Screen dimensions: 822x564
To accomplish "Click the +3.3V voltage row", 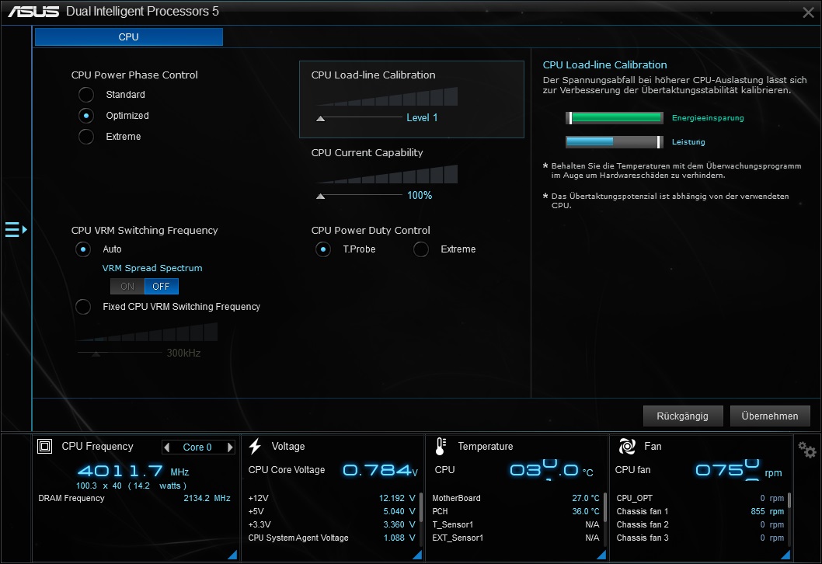I will [x=331, y=524].
